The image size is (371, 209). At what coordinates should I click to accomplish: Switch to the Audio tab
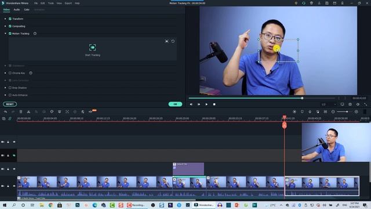point(17,9)
